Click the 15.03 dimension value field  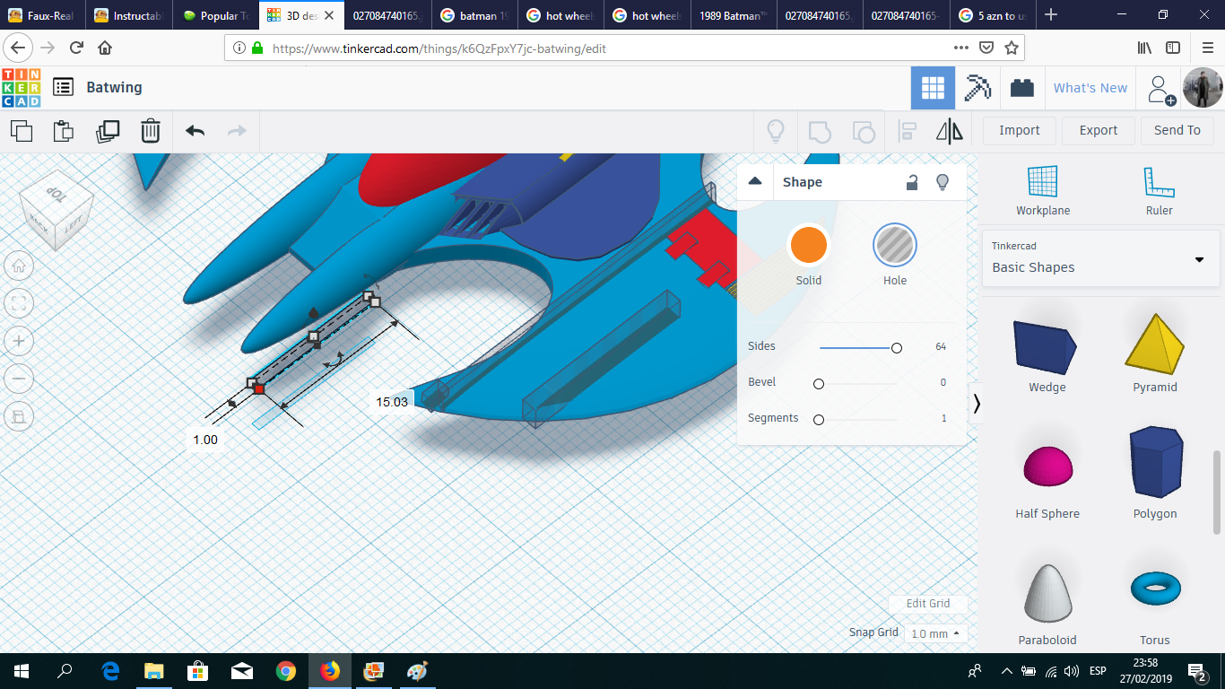pos(392,402)
